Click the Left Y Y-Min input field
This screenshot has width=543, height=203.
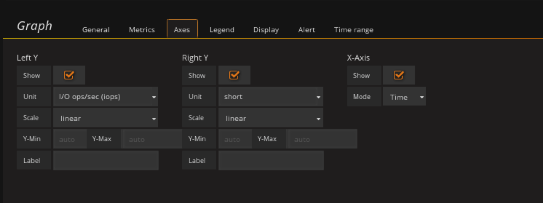70,139
